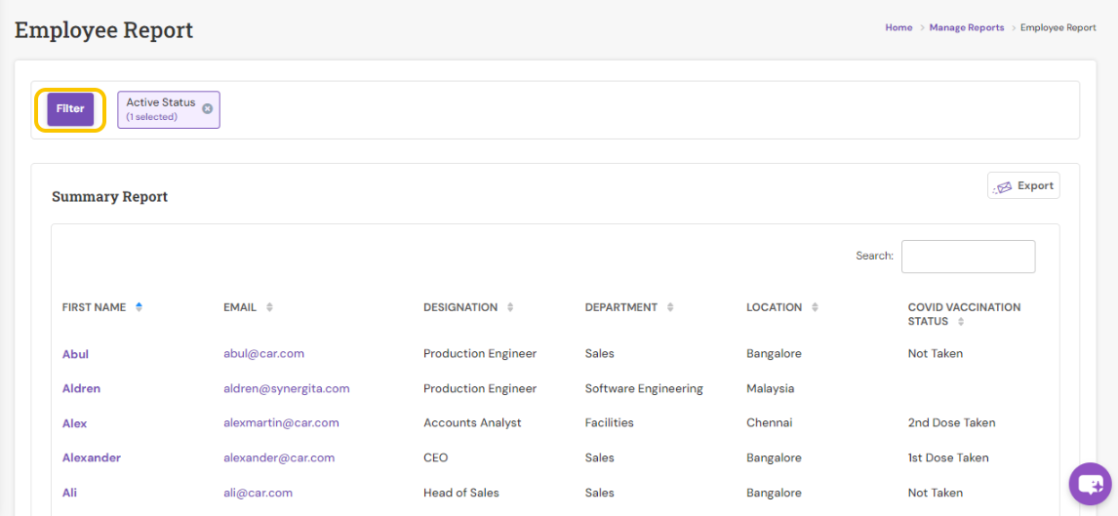
Task: Click the email alexander@car.com
Action: click(279, 457)
